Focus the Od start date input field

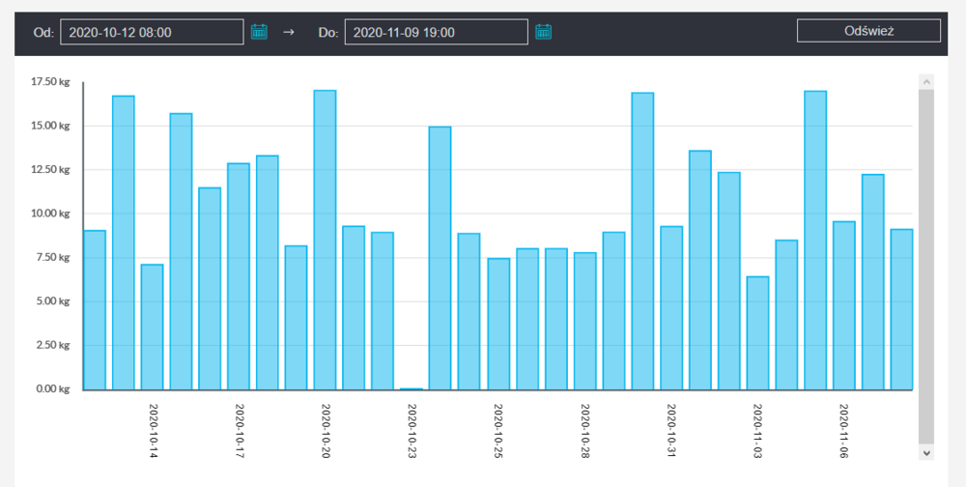(152, 32)
